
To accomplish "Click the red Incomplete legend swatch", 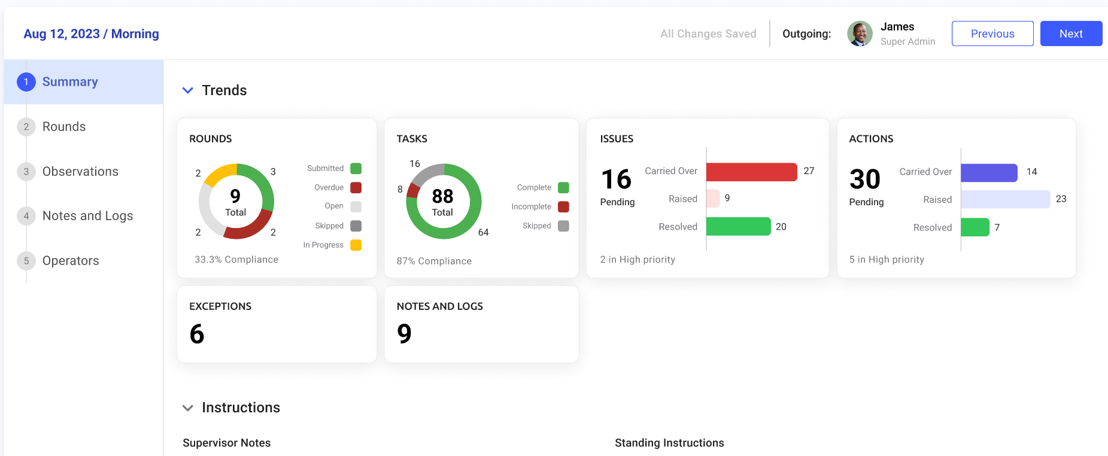I will (x=563, y=207).
